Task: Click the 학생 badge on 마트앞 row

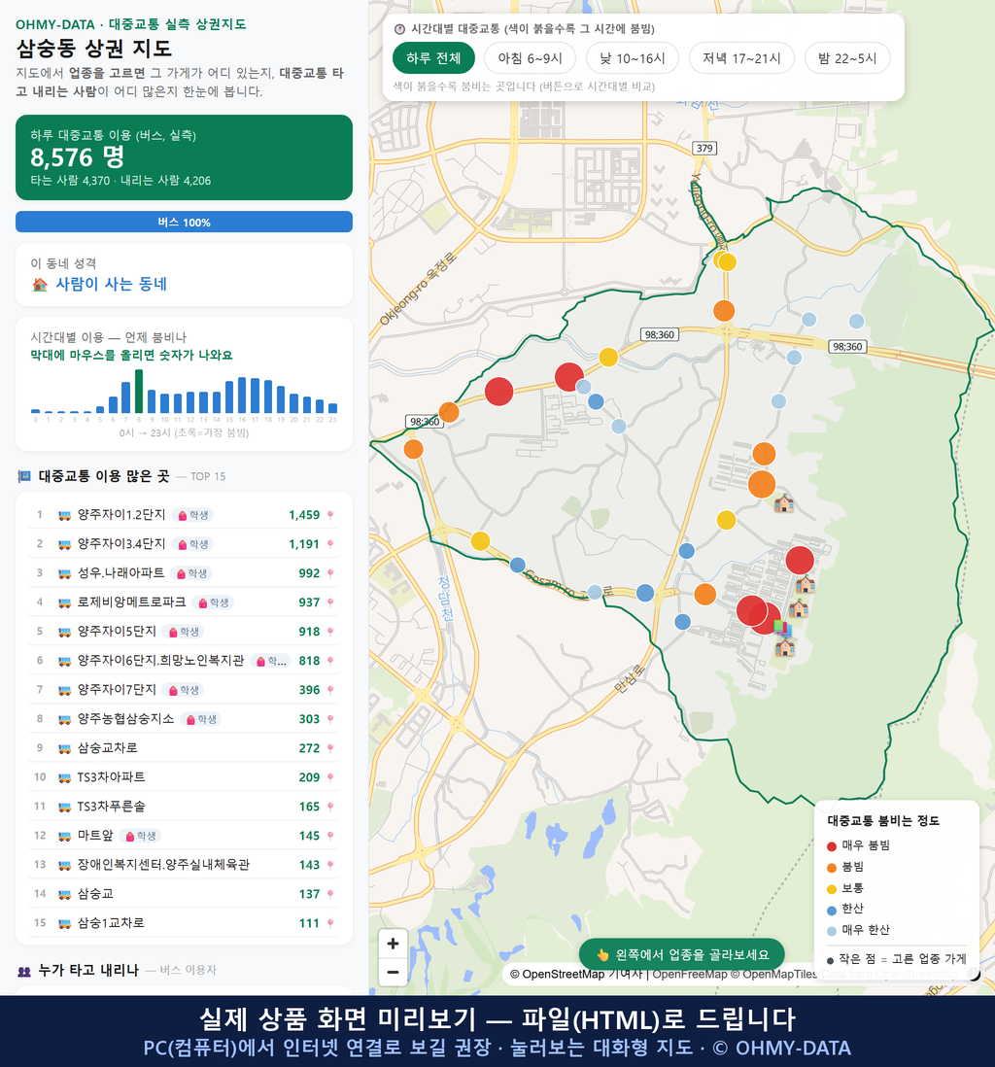Action: pos(140,837)
